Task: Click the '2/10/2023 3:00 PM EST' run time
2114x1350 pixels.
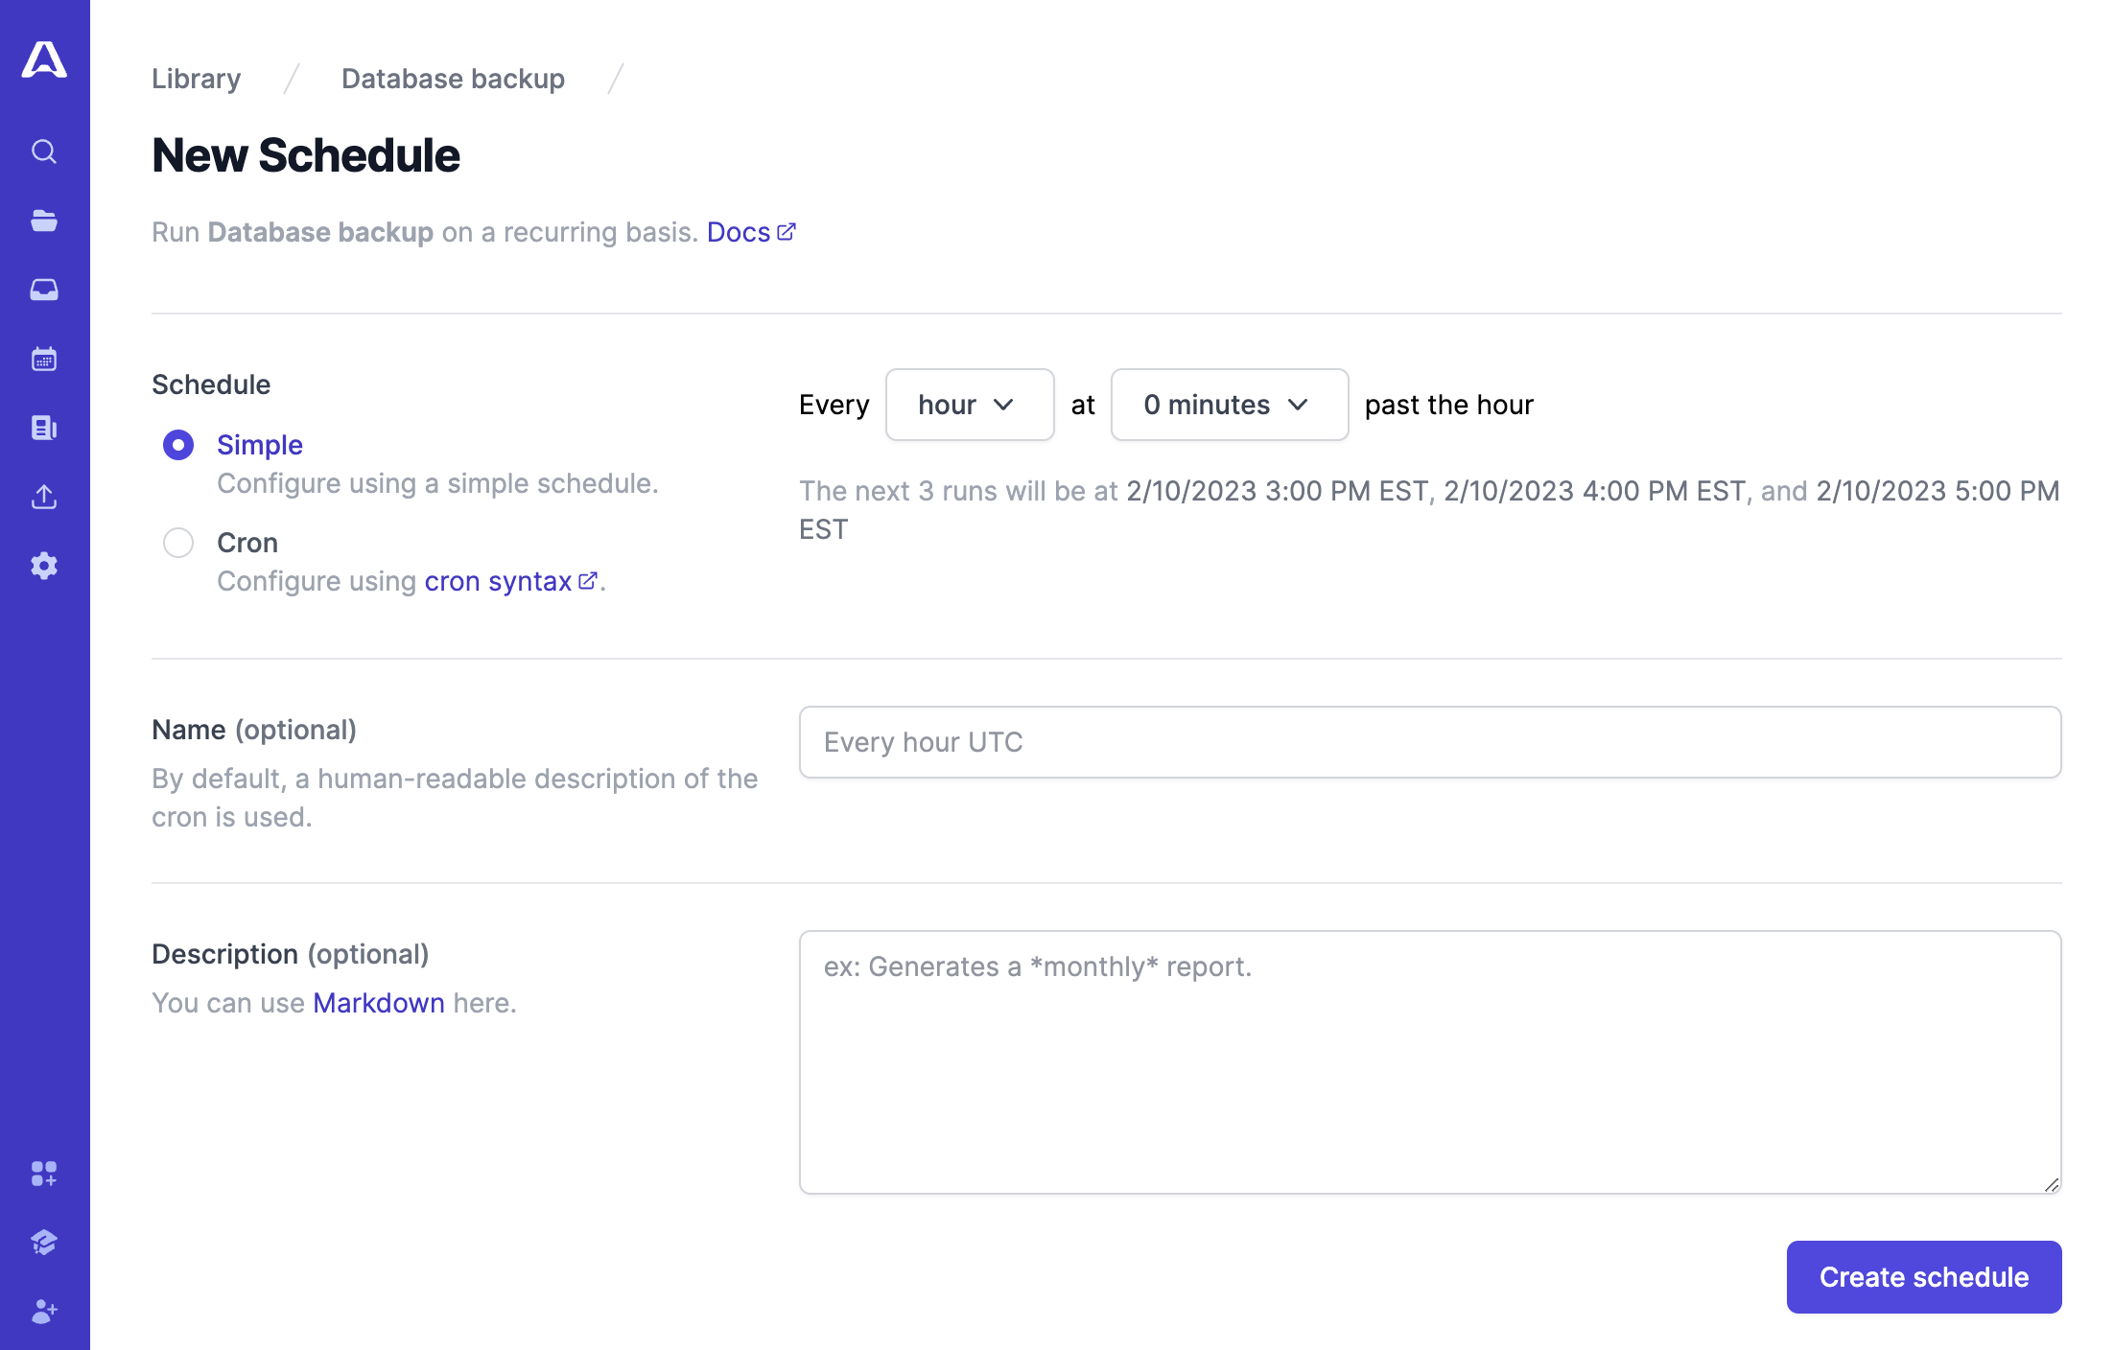Action: (1277, 491)
